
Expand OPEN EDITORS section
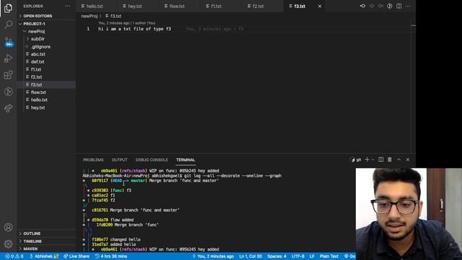coord(46,16)
